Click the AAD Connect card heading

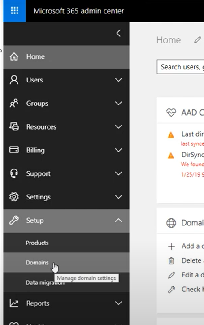(193, 113)
